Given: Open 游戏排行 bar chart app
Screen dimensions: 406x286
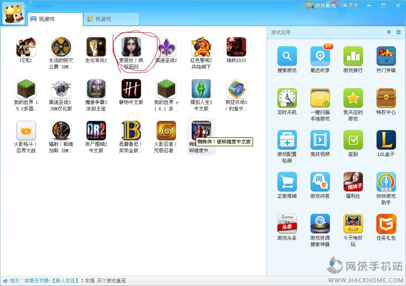Looking at the screenshot, I should coord(353,56).
